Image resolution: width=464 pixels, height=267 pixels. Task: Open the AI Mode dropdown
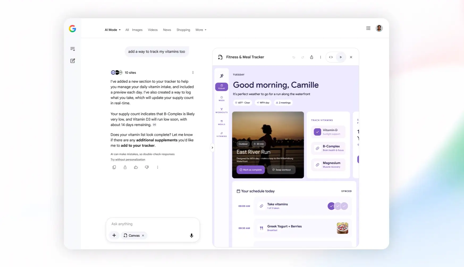click(113, 30)
